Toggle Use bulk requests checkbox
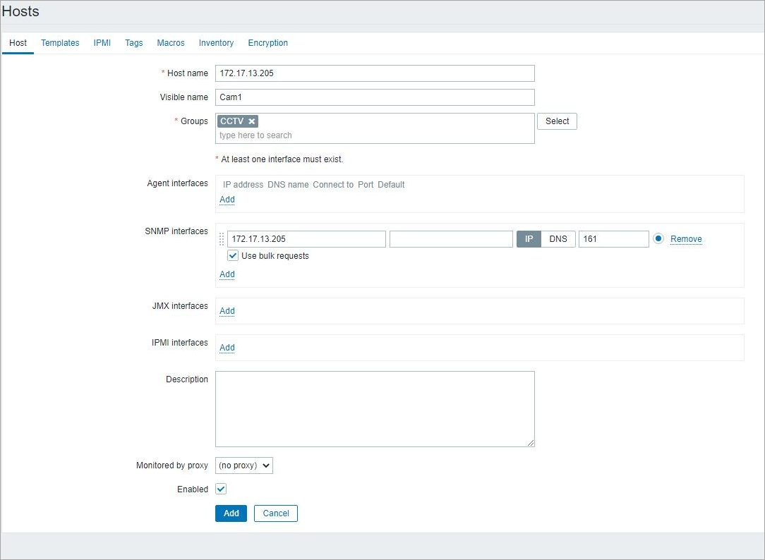 point(233,256)
